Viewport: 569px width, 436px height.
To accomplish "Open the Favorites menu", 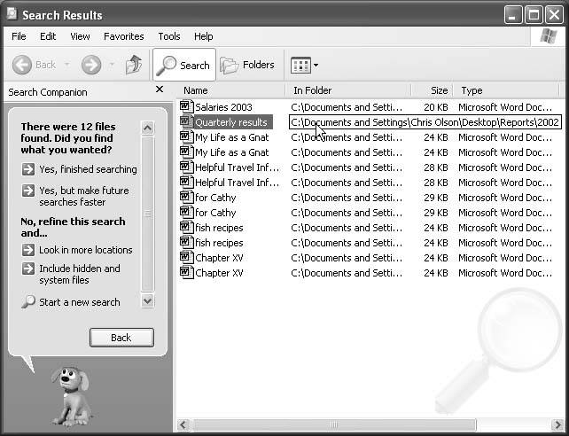I will pyautogui.click(x=123, y=36).
